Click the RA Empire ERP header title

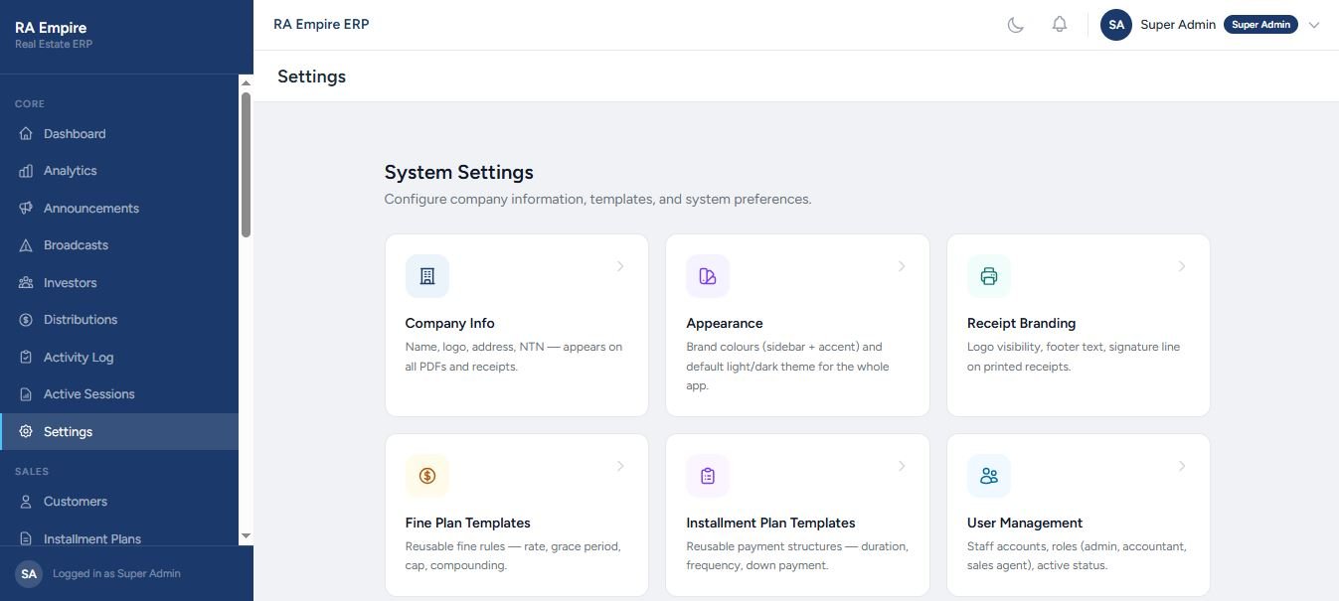point(321,24)
